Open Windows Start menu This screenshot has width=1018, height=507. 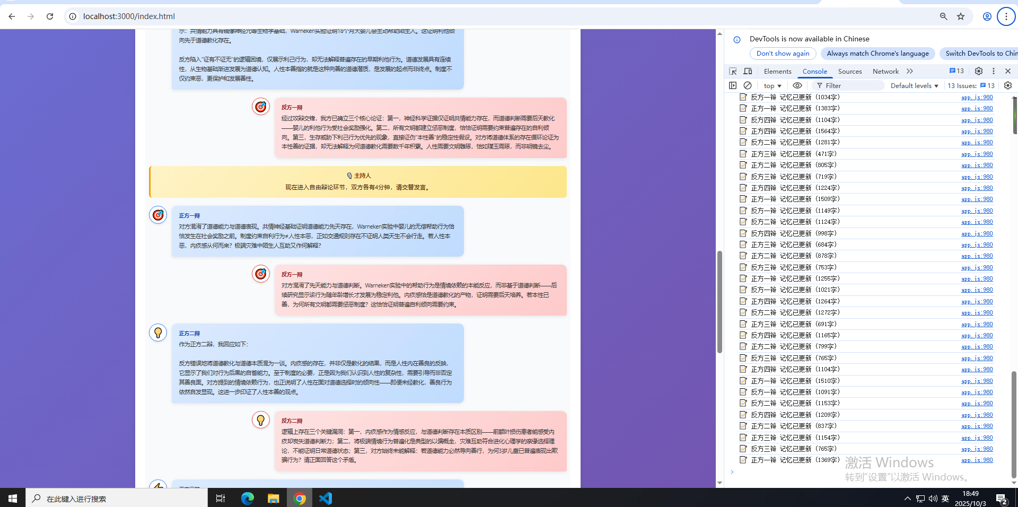click(x=13, y=498)
